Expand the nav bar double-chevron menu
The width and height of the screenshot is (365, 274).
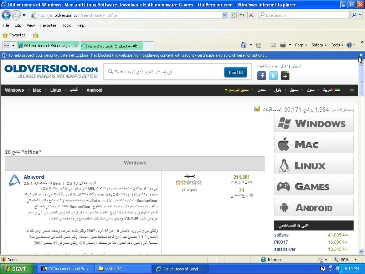[352, 90]
